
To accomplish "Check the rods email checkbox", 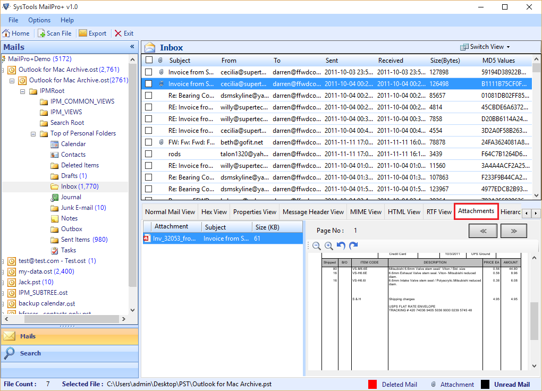I will pyautogui.click(x=149, y=154).
